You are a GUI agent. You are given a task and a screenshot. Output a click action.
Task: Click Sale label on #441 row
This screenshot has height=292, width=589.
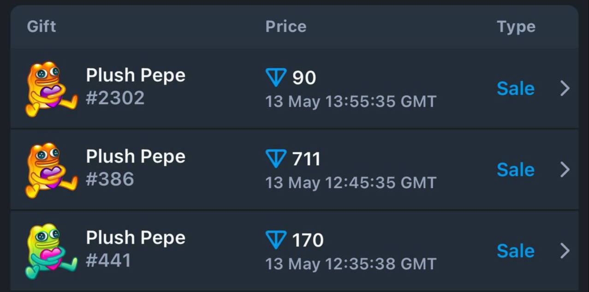(x=516, y=250)
